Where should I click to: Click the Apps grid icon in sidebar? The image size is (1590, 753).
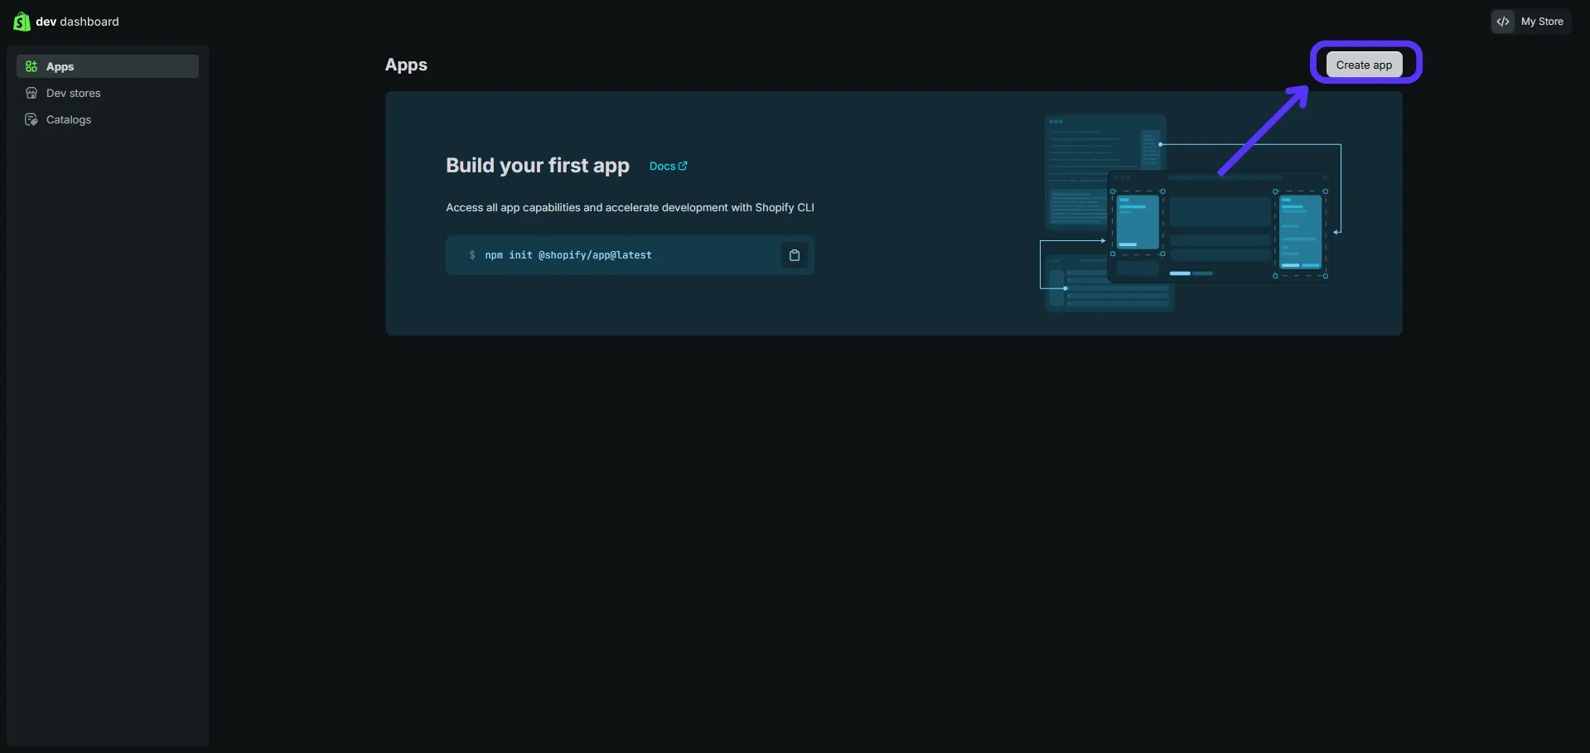(x=31, y=66)
